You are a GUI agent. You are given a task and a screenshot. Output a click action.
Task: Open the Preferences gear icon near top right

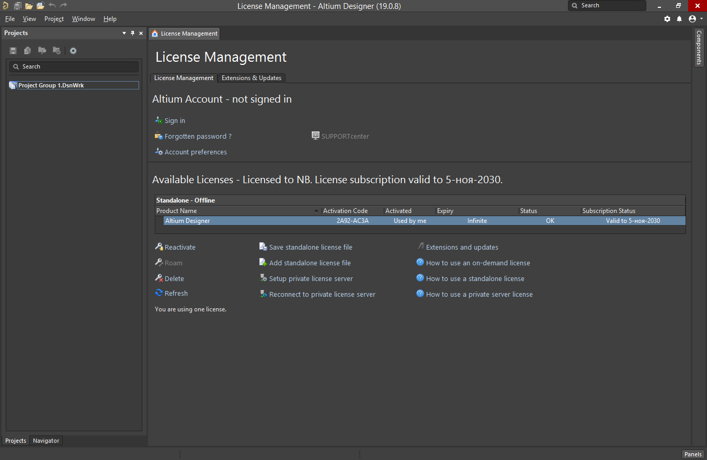point(667,18)
